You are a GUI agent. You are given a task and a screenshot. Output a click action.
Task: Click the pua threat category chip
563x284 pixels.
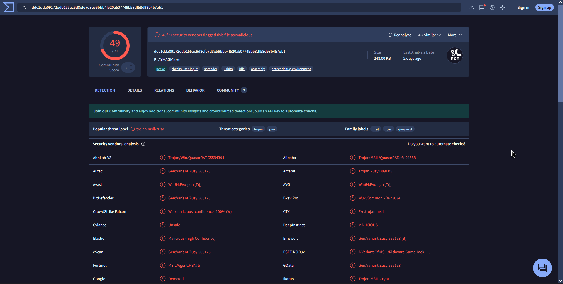pos(272,129)
